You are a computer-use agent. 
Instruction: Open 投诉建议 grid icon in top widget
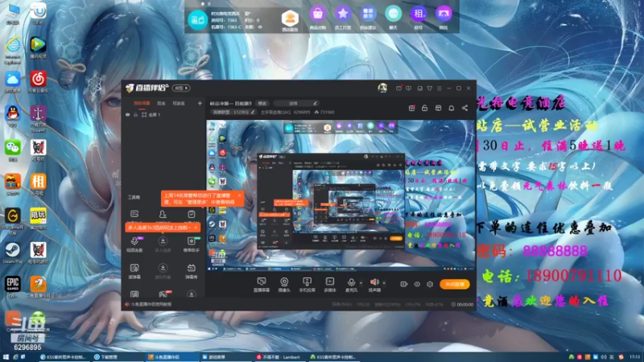(368, 18)
